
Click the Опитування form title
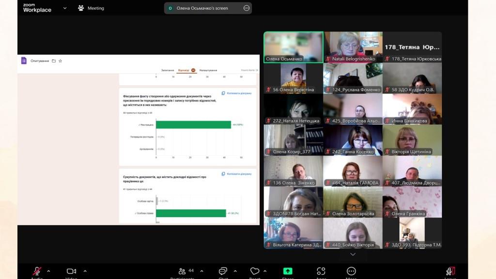[x=40, y=61]
